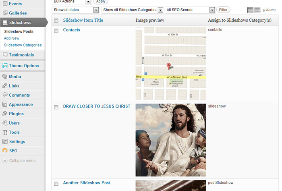The height and width of the screenshot is (191, 282).
Task: Click the Links chain icon
Action: tap(5, 85)
